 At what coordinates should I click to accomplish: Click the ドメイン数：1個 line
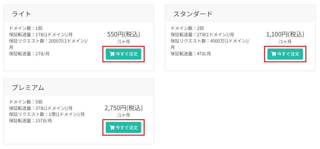tap(26, 28)
